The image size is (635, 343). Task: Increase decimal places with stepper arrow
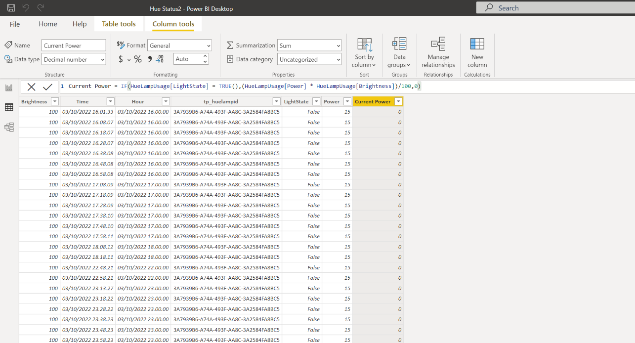205,56
